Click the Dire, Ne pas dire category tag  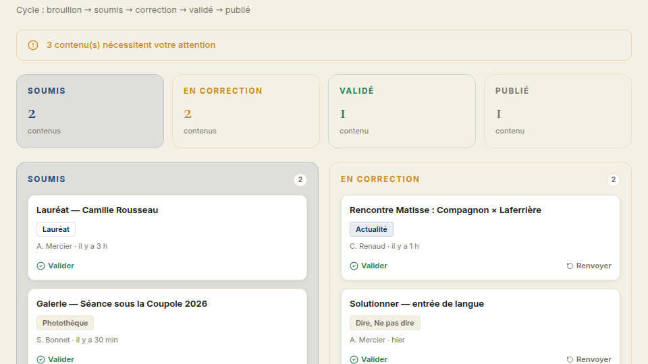tap(385, 323)
